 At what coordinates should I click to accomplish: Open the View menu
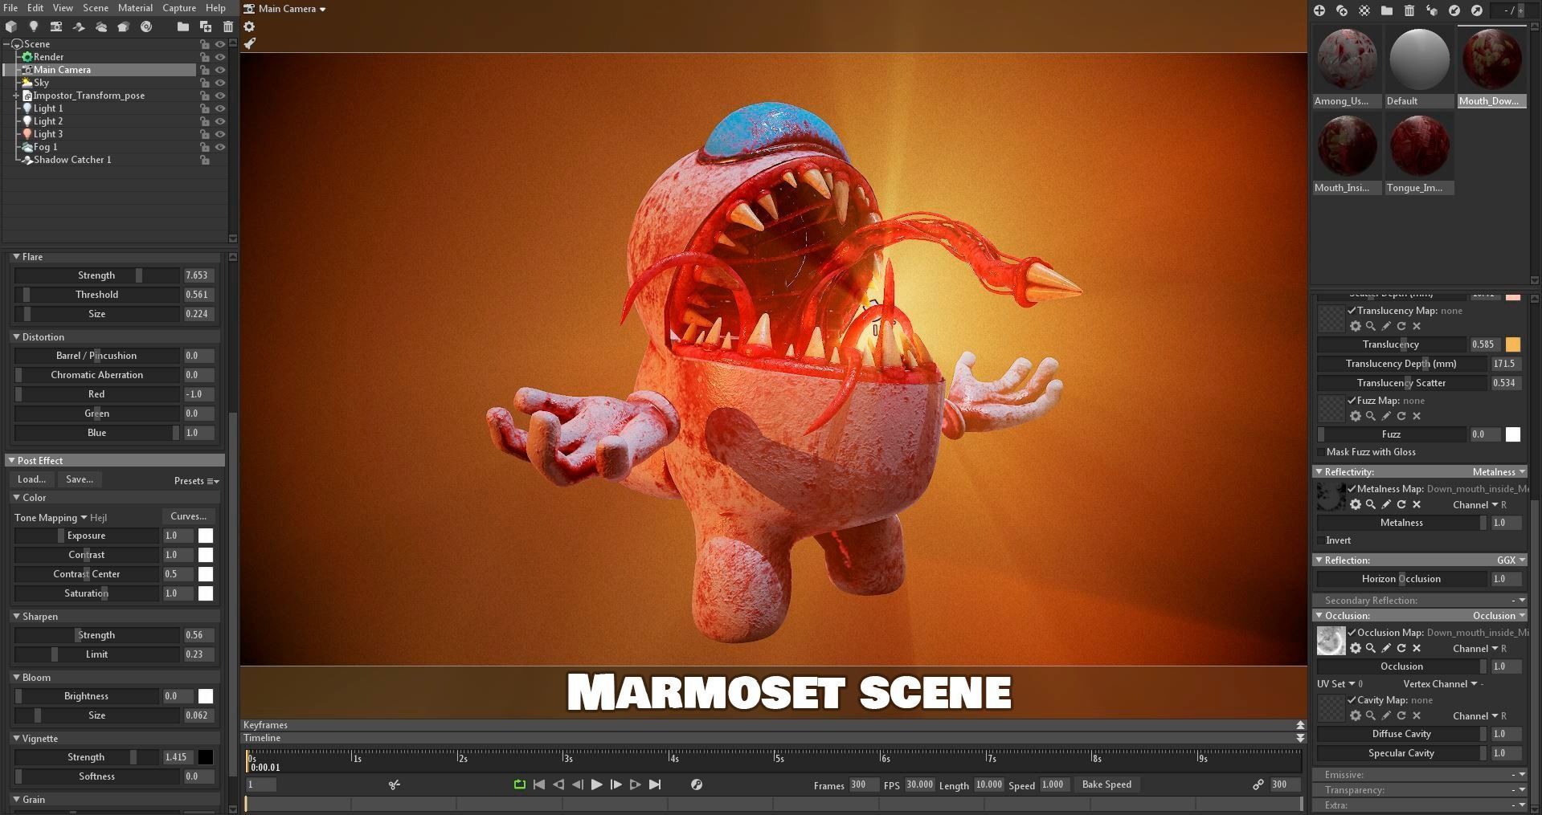(63, 7)
